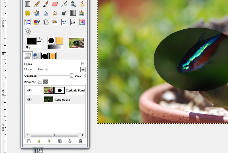This screenshot has width=228, height=153.
Task: Open the Capas panel configuration menu
Action: (x=83, y=64)
